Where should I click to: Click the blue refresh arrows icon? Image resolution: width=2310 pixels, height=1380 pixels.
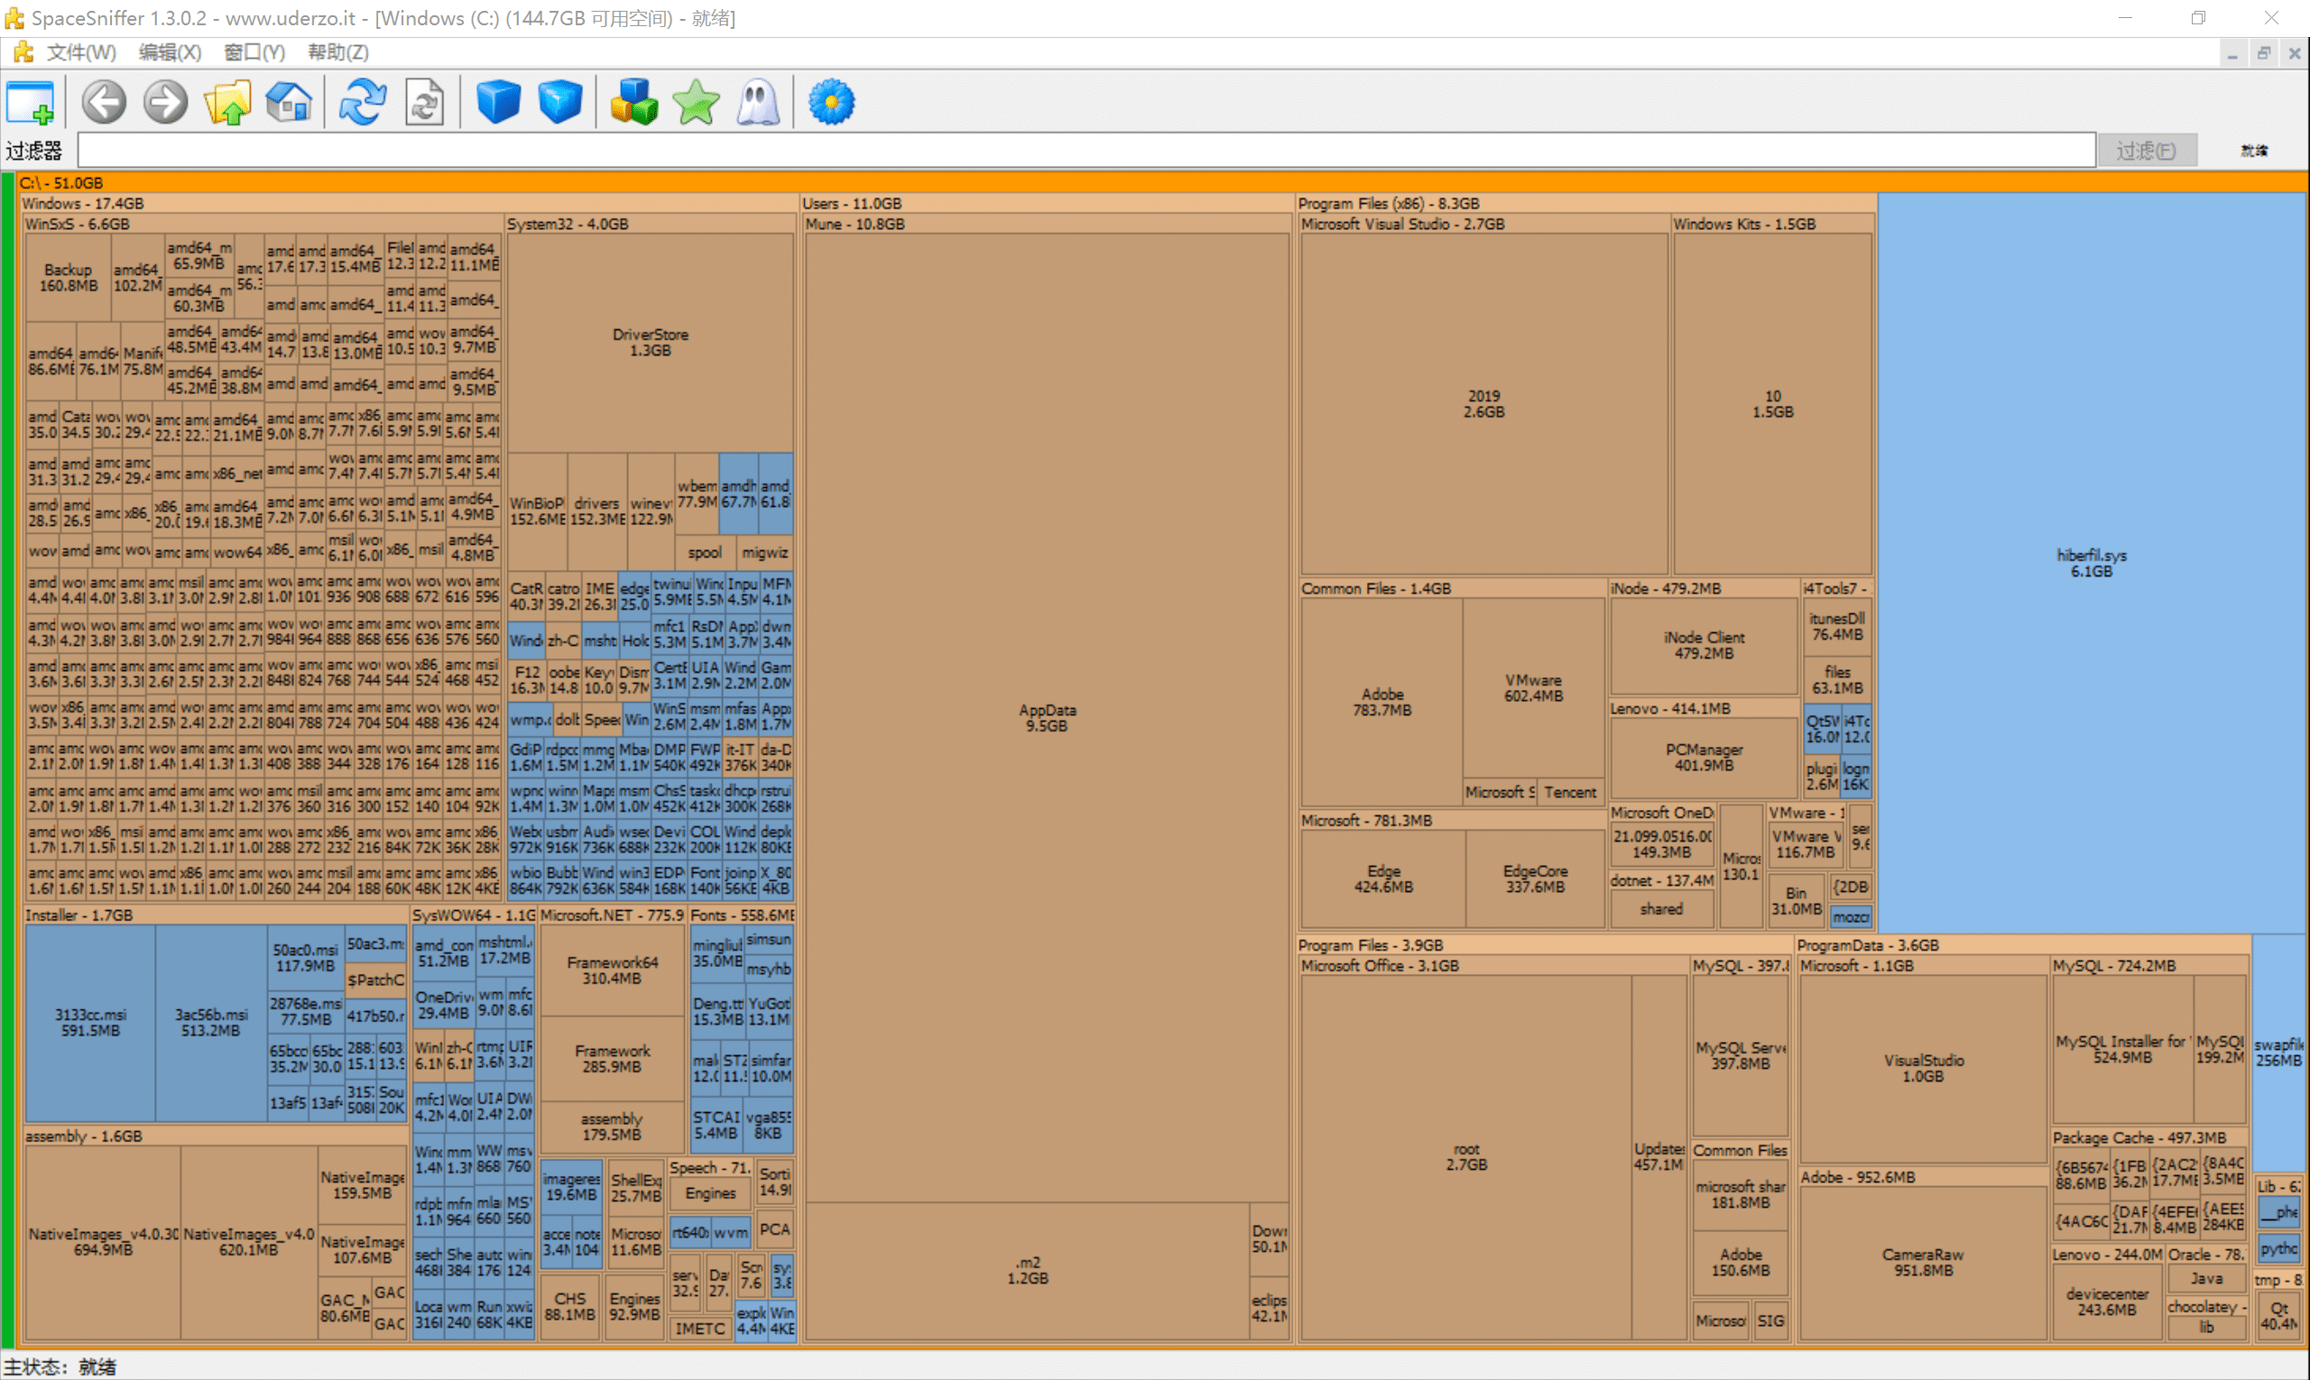coord(362,102)
